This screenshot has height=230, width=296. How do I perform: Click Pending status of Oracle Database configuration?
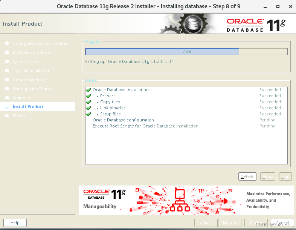tap(267, 120)
